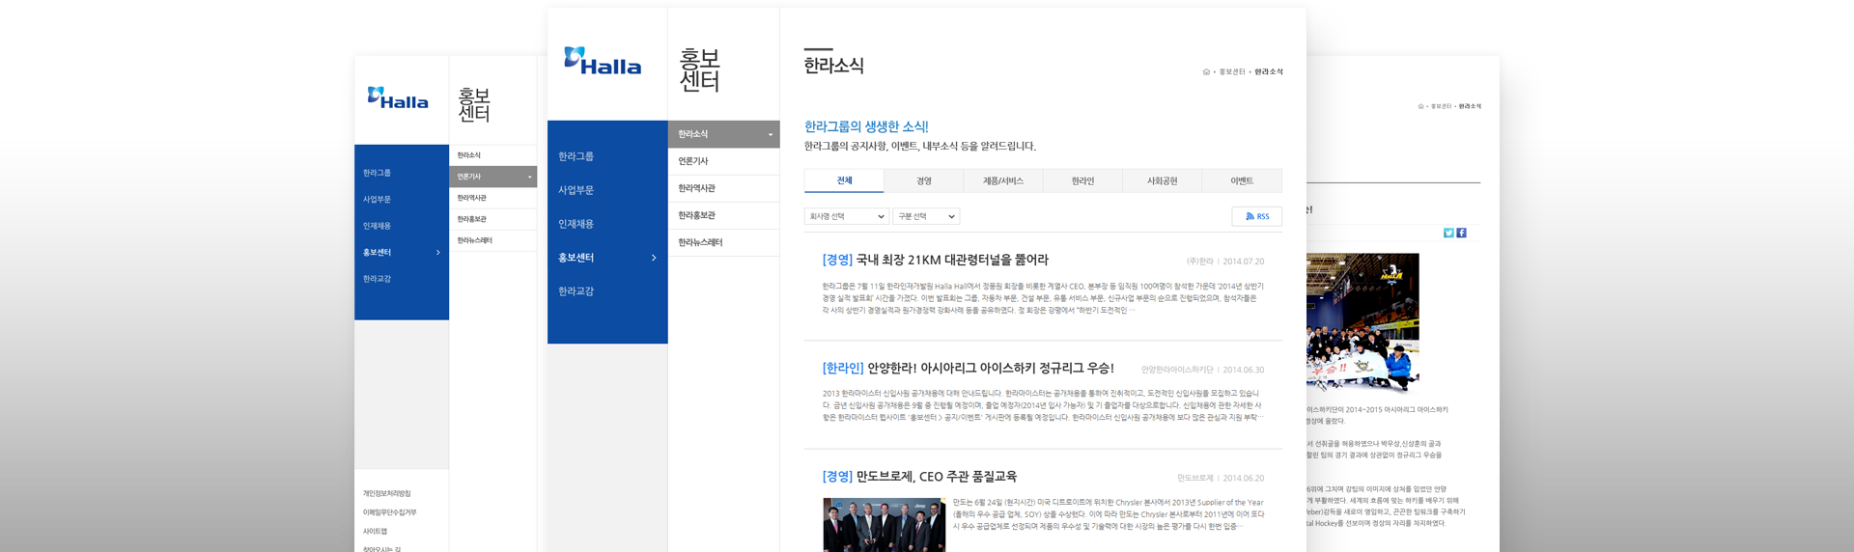Select 한라뉴스레터 in the left window submenu
The width and height of the screenshot is (1854, 552).
pos(492,240)
